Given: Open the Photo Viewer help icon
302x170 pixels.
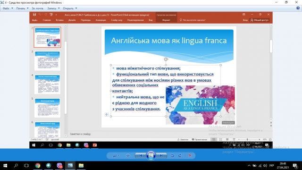Looking at the screenshot, I should [x=298, y=8].
